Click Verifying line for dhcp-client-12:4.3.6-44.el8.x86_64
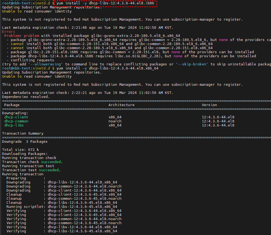The height and width of the screenshot is (235, 271). [64, 211]
